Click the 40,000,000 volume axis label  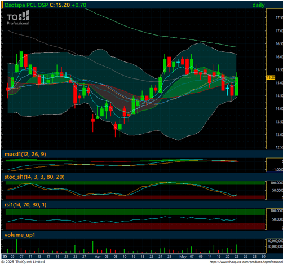click(275, 241)
